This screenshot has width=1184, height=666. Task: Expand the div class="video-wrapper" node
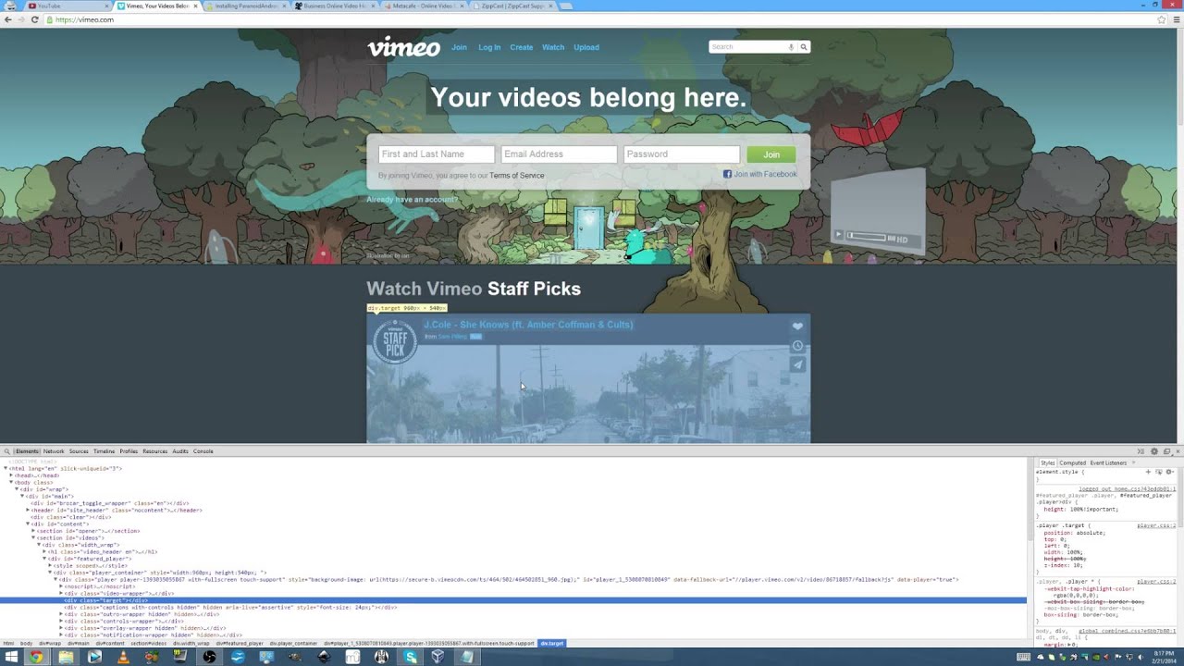61,594
